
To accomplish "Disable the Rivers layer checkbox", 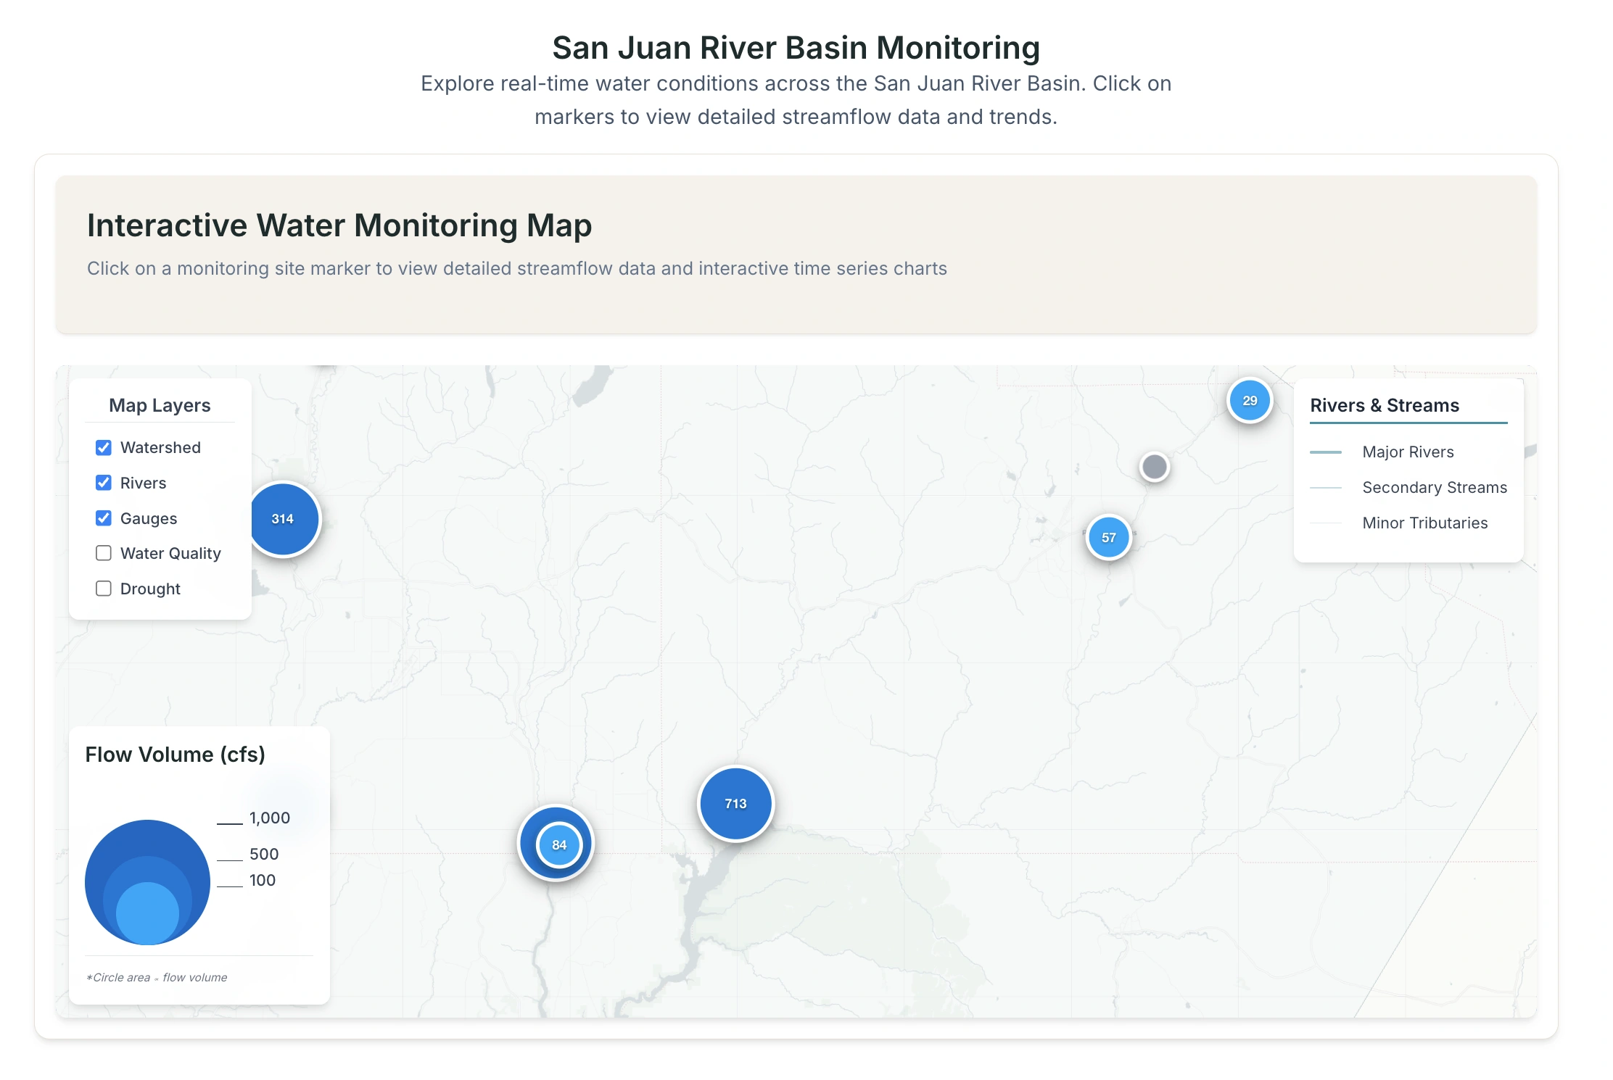I will [104, 483].
